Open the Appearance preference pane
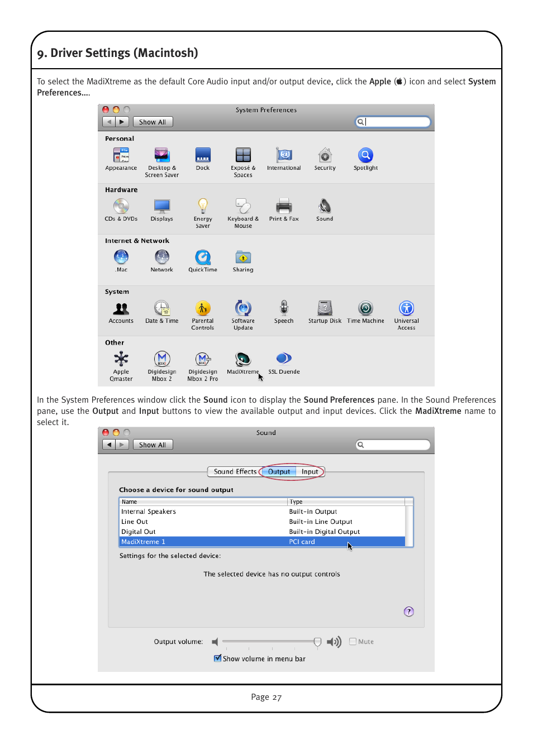This screenshot has width=533, height=754. 121,155
